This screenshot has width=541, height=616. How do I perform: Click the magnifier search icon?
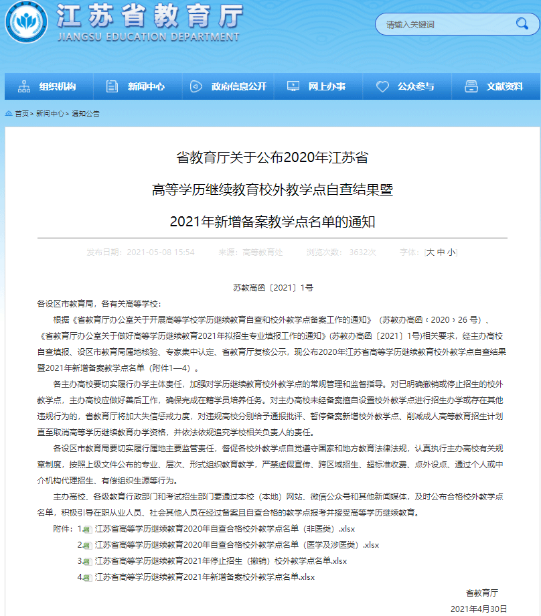[522, 24]
